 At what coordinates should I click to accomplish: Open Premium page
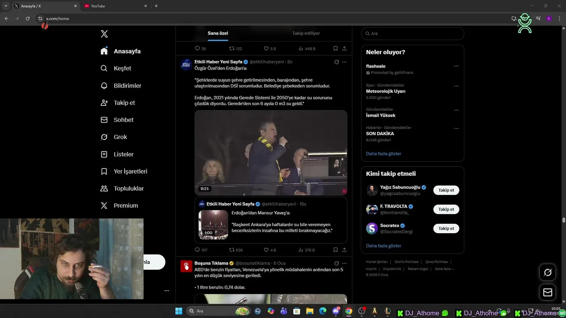[119, 205]
